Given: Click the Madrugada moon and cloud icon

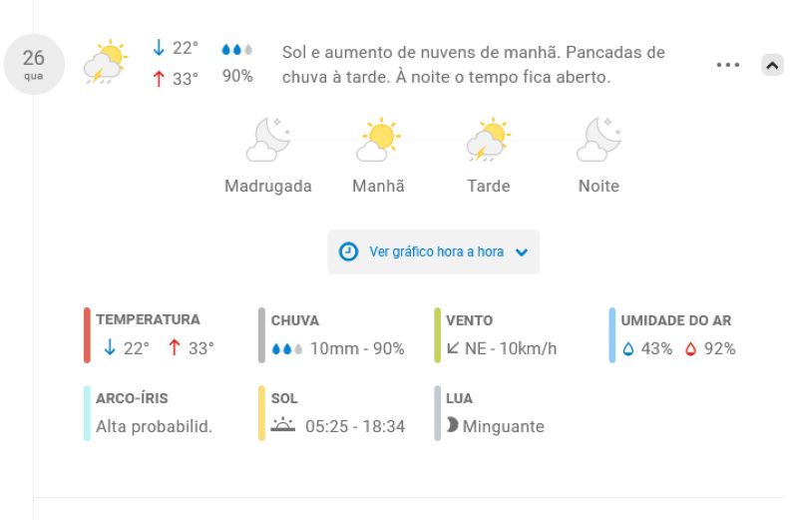Looking at the screenshot, I should click(x=268, y=140).
